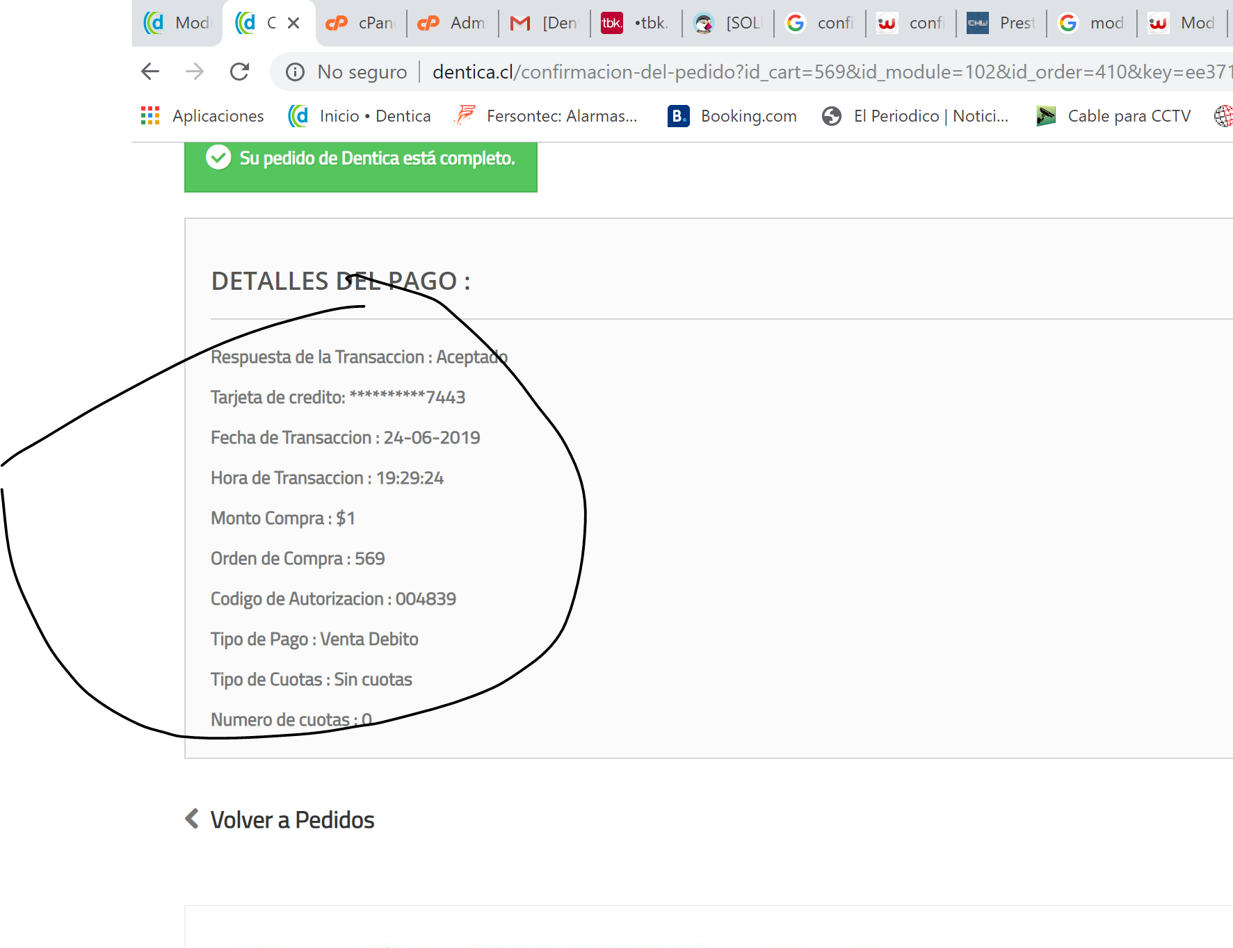Open the Booking.com bookmark
1233x948 pixels.
point(732,116)
